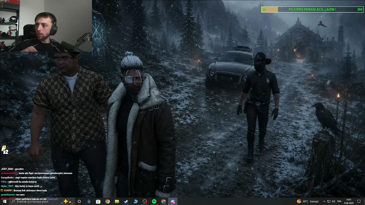Switch the TUR input language indicator
Screen dimensions: 365x205
[x=339, y=202]
